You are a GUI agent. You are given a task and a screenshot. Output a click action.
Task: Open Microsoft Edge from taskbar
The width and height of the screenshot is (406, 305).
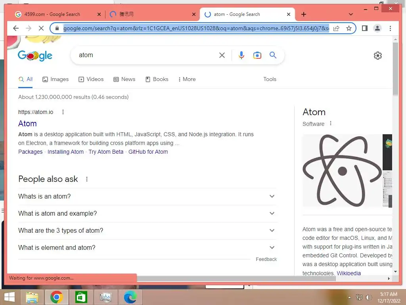pyautogui.click(x=130, y=297)
